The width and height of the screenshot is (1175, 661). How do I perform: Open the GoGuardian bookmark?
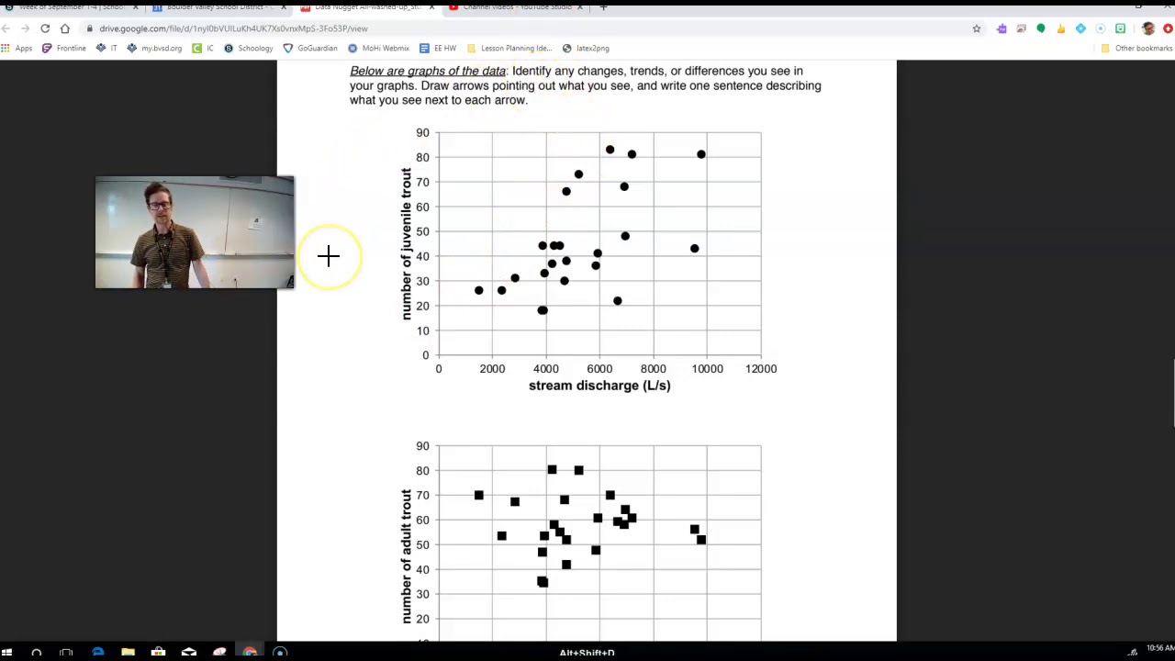(310, 48)
